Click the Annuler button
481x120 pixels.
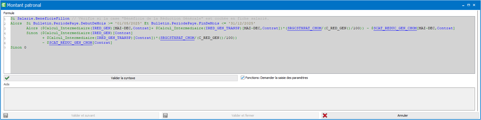pyautogui.click(x=400, y=115)
